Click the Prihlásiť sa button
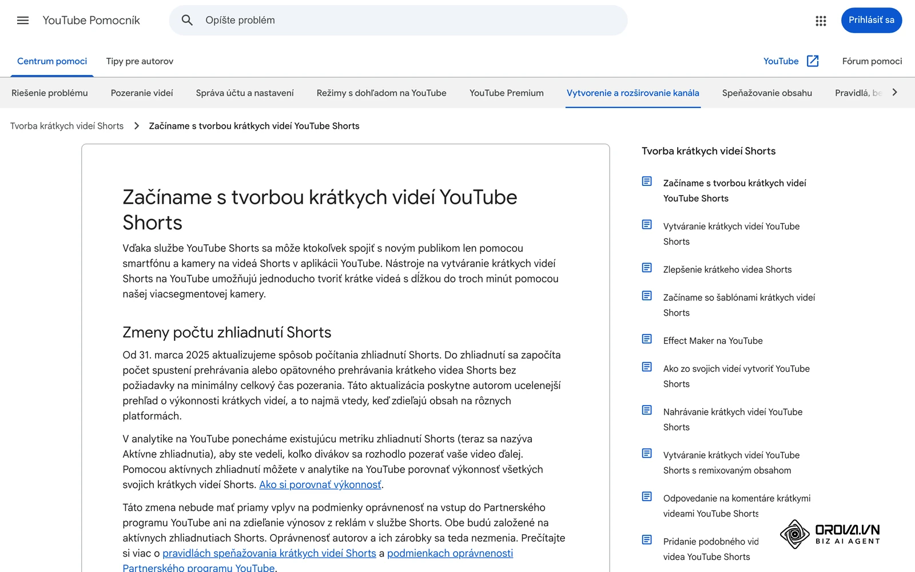 click(x=872, y=20)
